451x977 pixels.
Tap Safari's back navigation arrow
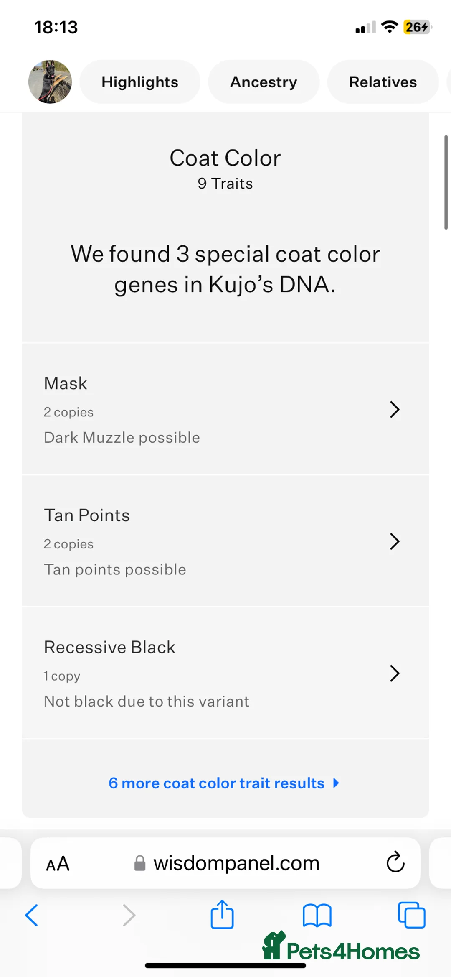32,915
